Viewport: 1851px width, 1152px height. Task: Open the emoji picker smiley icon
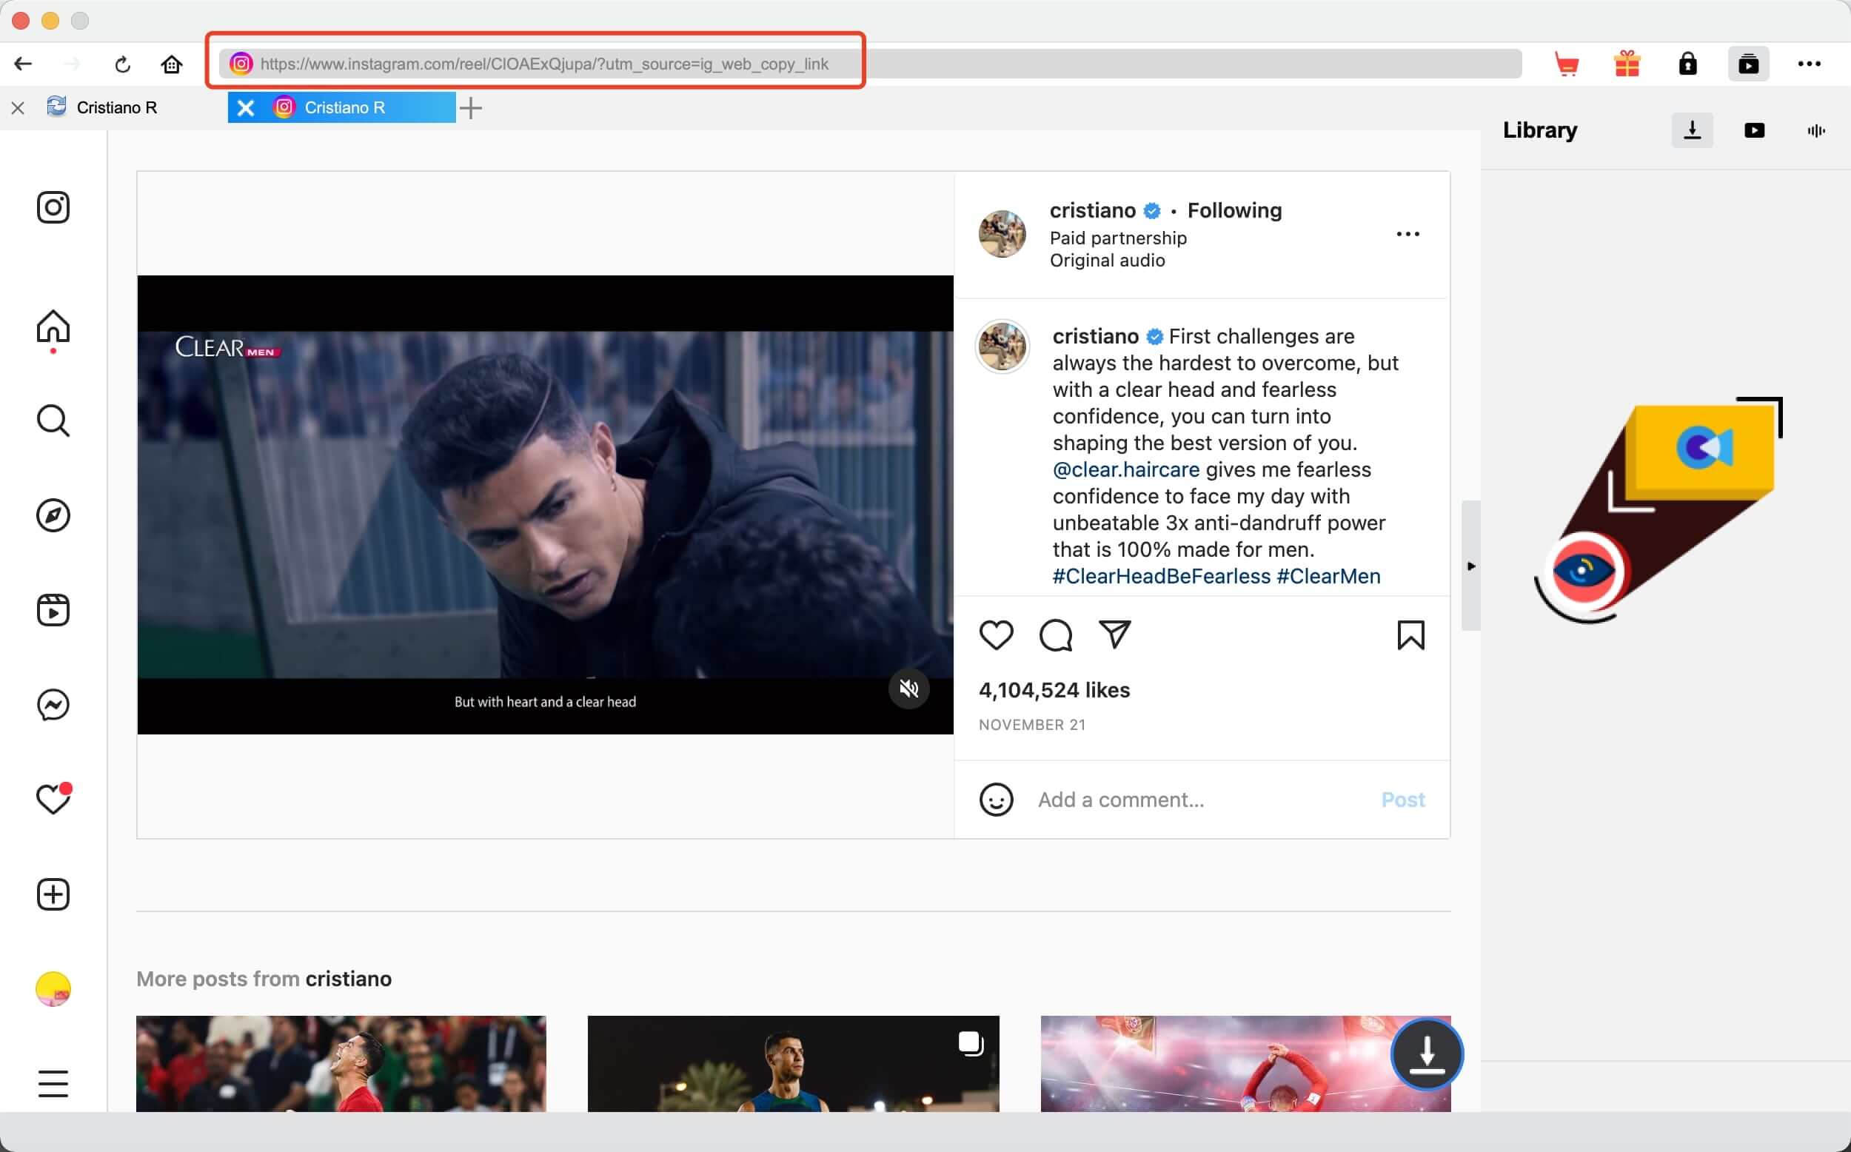pyautogui.click(x=996, y=800)
